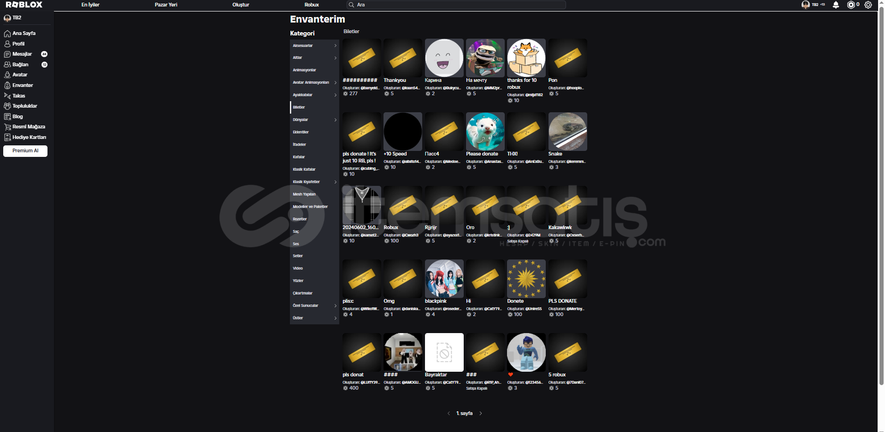
Task: Open the 'thanks for 10 robux' fox thumbnail
Action: (526, 58)
